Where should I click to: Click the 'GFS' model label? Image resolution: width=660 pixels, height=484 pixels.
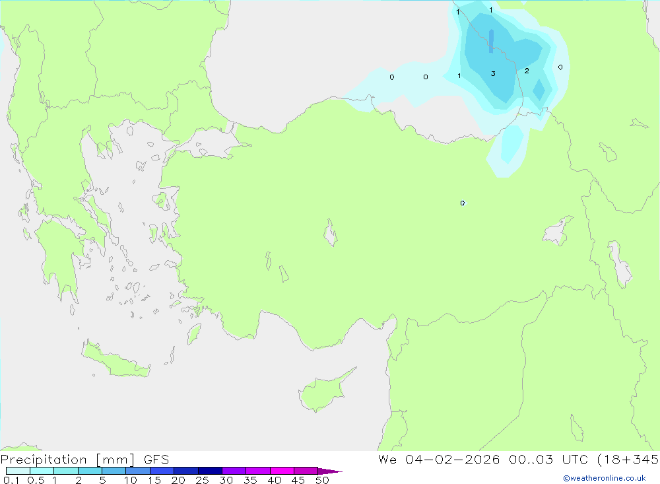pyautogui.click(x=156, y=460)
